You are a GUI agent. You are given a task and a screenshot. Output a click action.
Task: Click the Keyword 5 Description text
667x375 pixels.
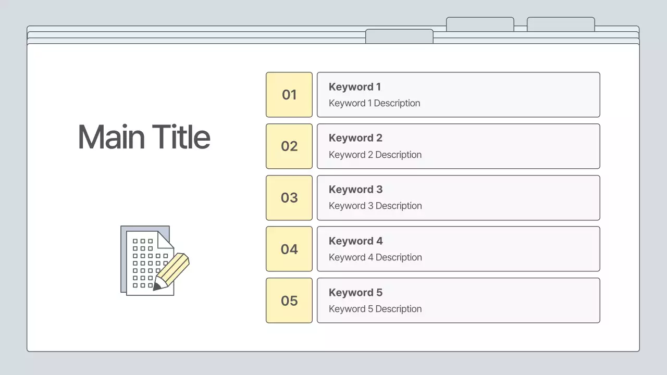(x=375, y=309)
